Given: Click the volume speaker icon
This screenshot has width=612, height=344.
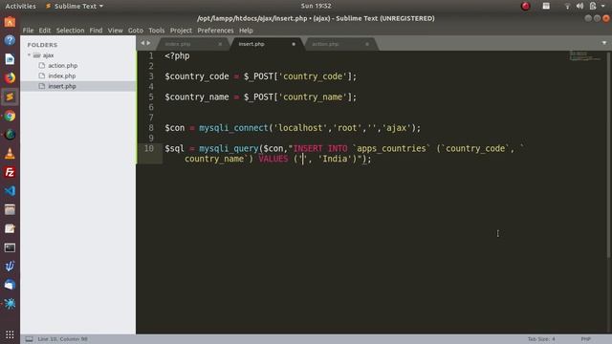Looking at the screenshot, I should (x=580, y=6).
